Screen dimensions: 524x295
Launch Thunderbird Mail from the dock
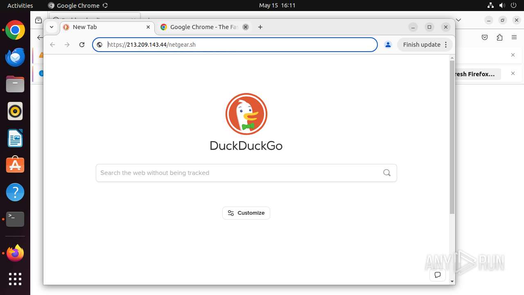tap(15, 57)
